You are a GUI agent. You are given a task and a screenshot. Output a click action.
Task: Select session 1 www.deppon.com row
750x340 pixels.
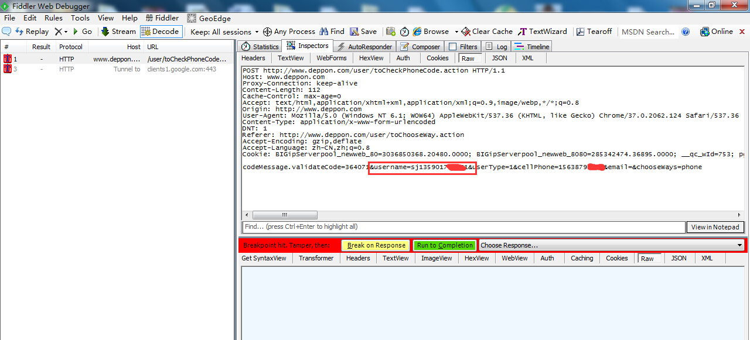point(117,59)
